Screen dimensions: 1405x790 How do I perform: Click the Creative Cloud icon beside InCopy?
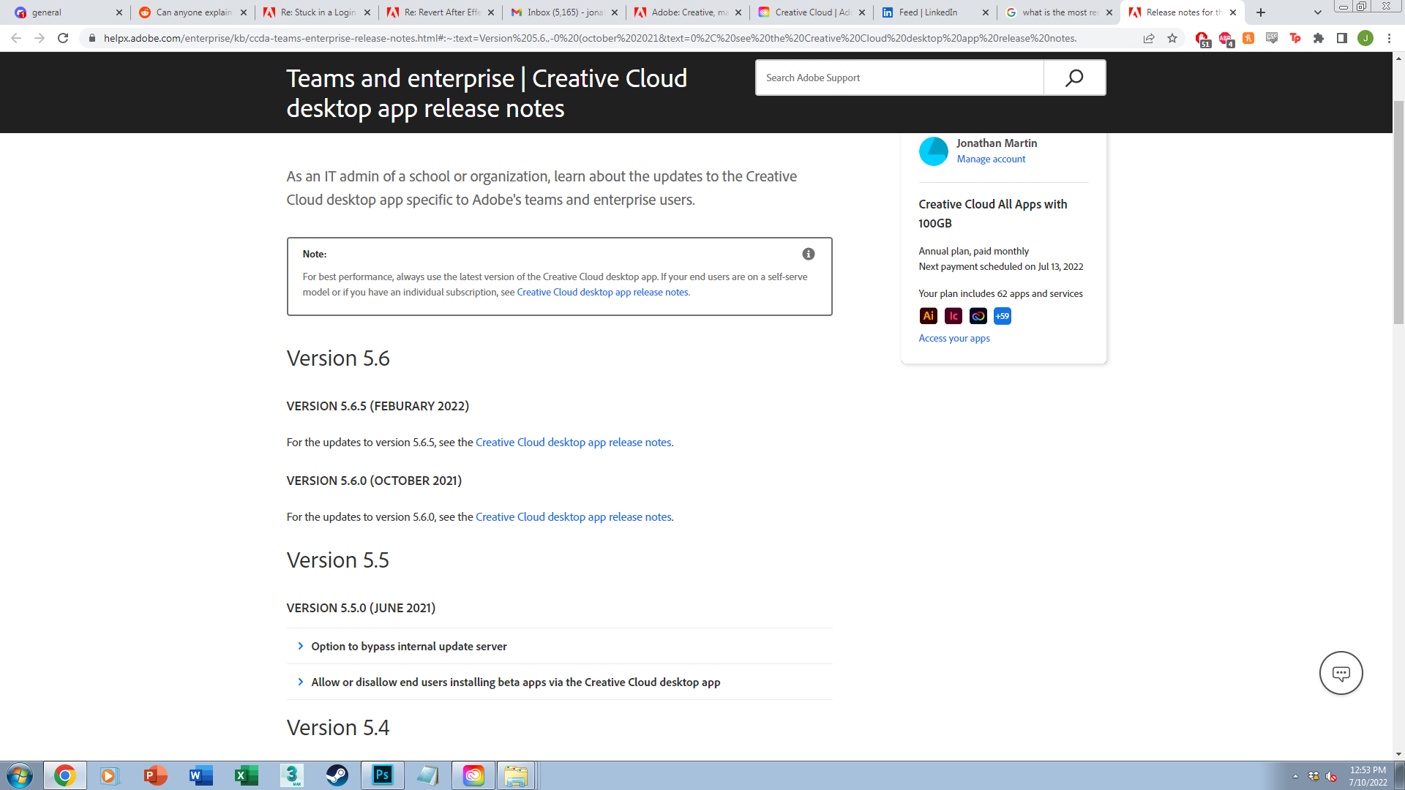point(978,315)
